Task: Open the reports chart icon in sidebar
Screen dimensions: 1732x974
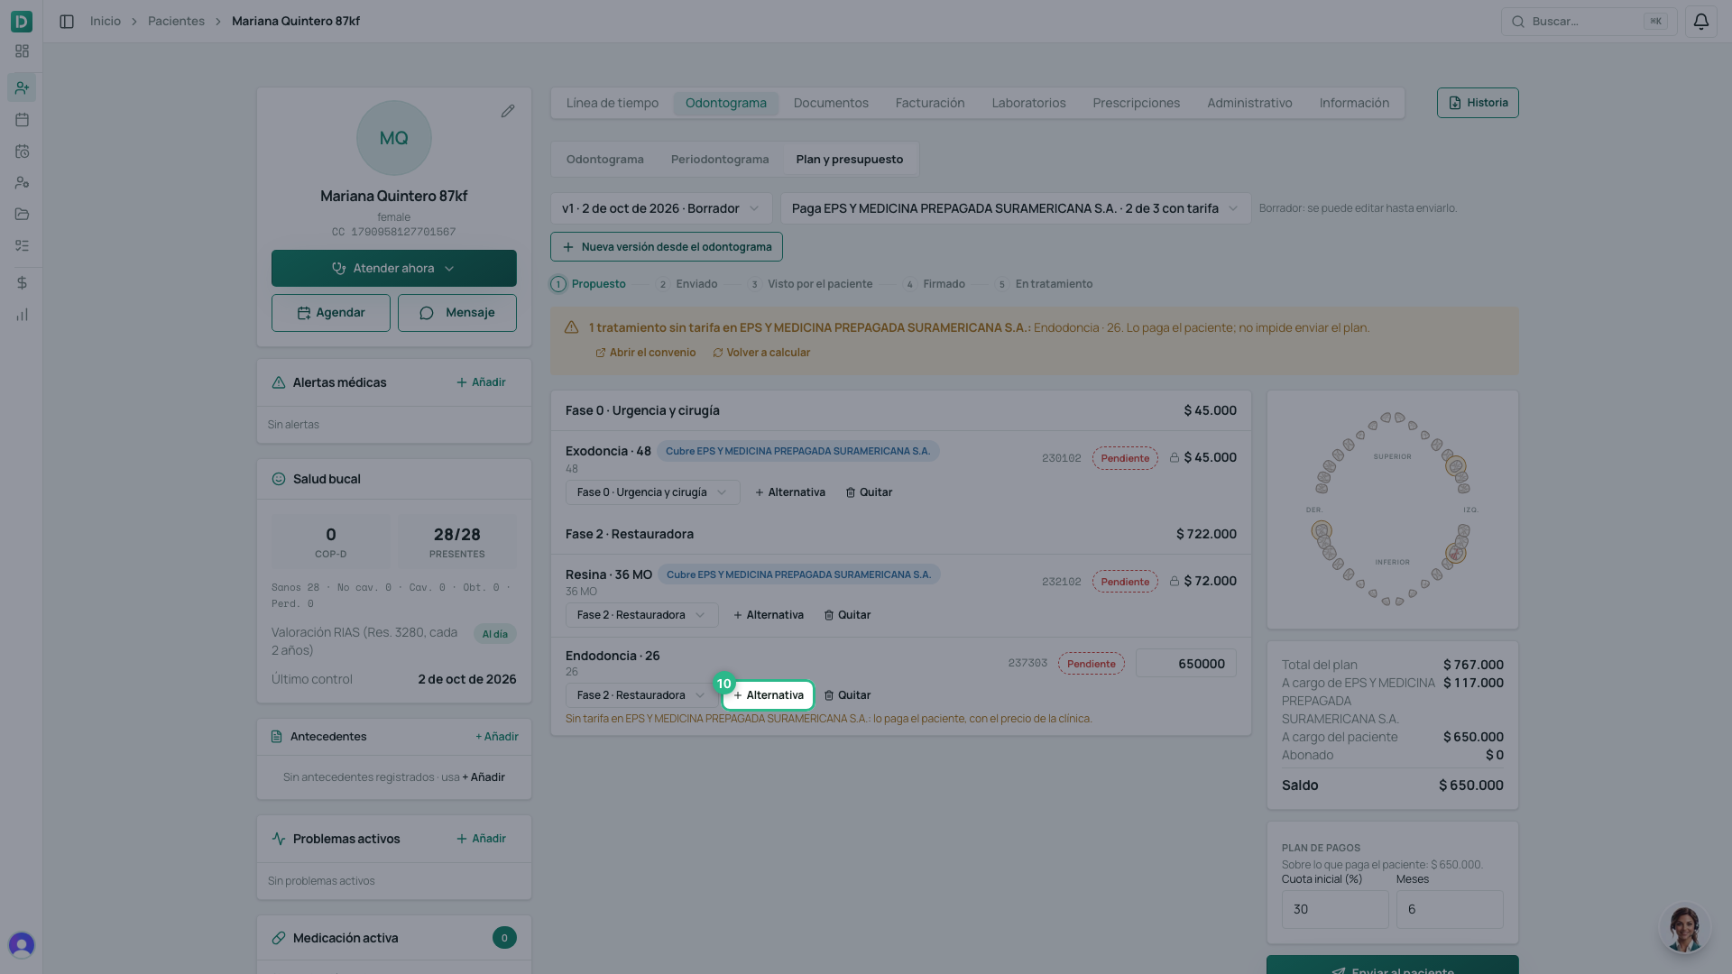Action: pyautogui.click(x=22, y=315)
